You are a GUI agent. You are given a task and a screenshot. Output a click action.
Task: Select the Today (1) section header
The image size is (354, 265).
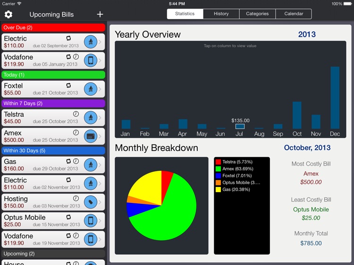(x=53, y=75)
